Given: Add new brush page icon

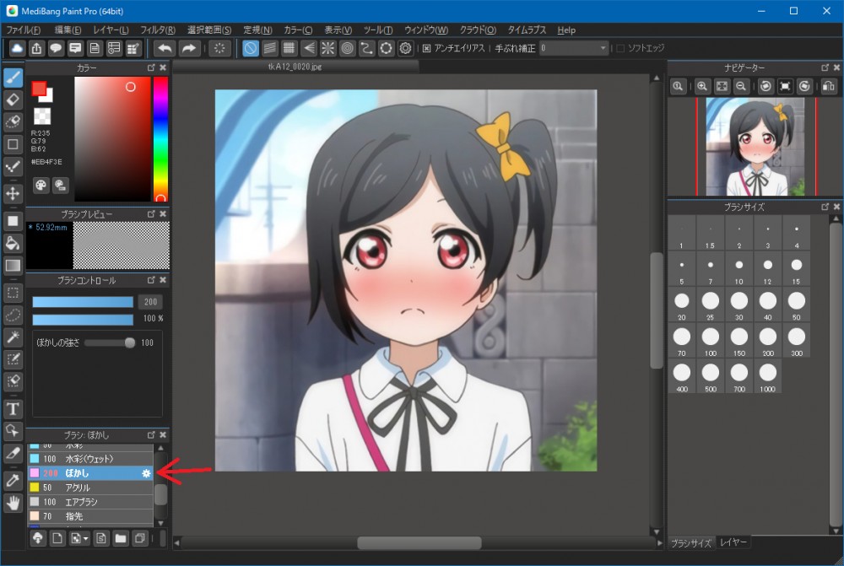Looking at the screenshot, I should [57, 538].
